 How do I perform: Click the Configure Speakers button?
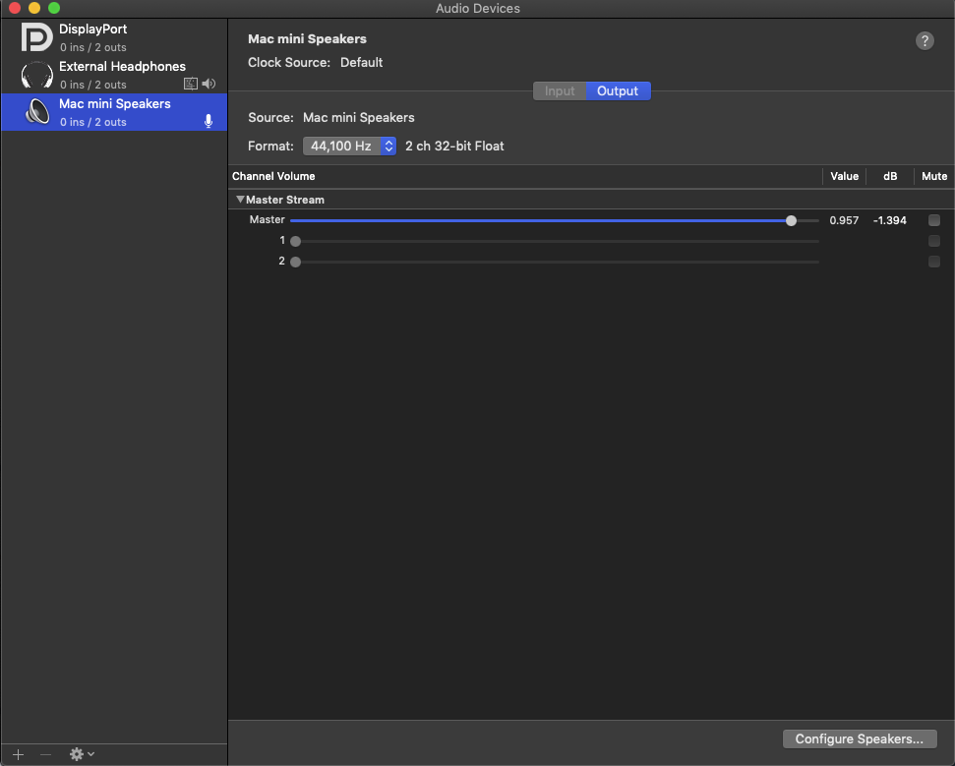point(859,738)
